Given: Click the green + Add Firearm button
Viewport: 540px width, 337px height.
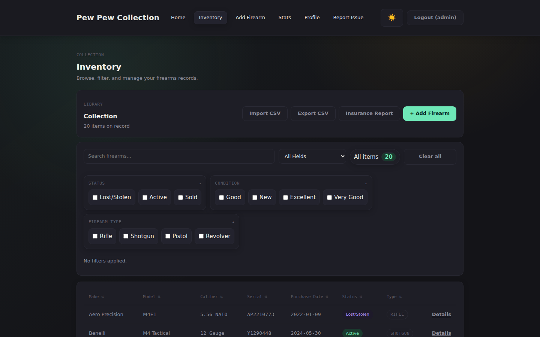Looking at the screenshot, I should click(x=430, y=113).
